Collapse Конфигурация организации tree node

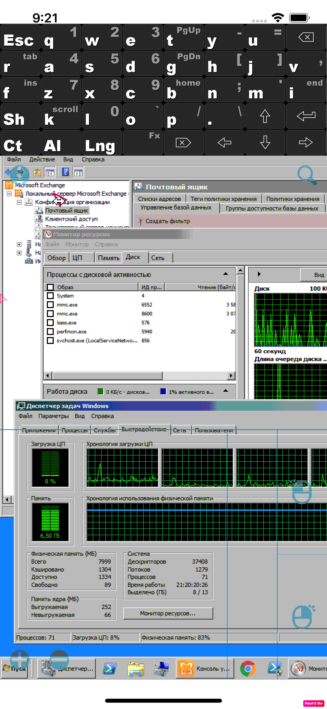pyautogui.click(x=19, y=202)
